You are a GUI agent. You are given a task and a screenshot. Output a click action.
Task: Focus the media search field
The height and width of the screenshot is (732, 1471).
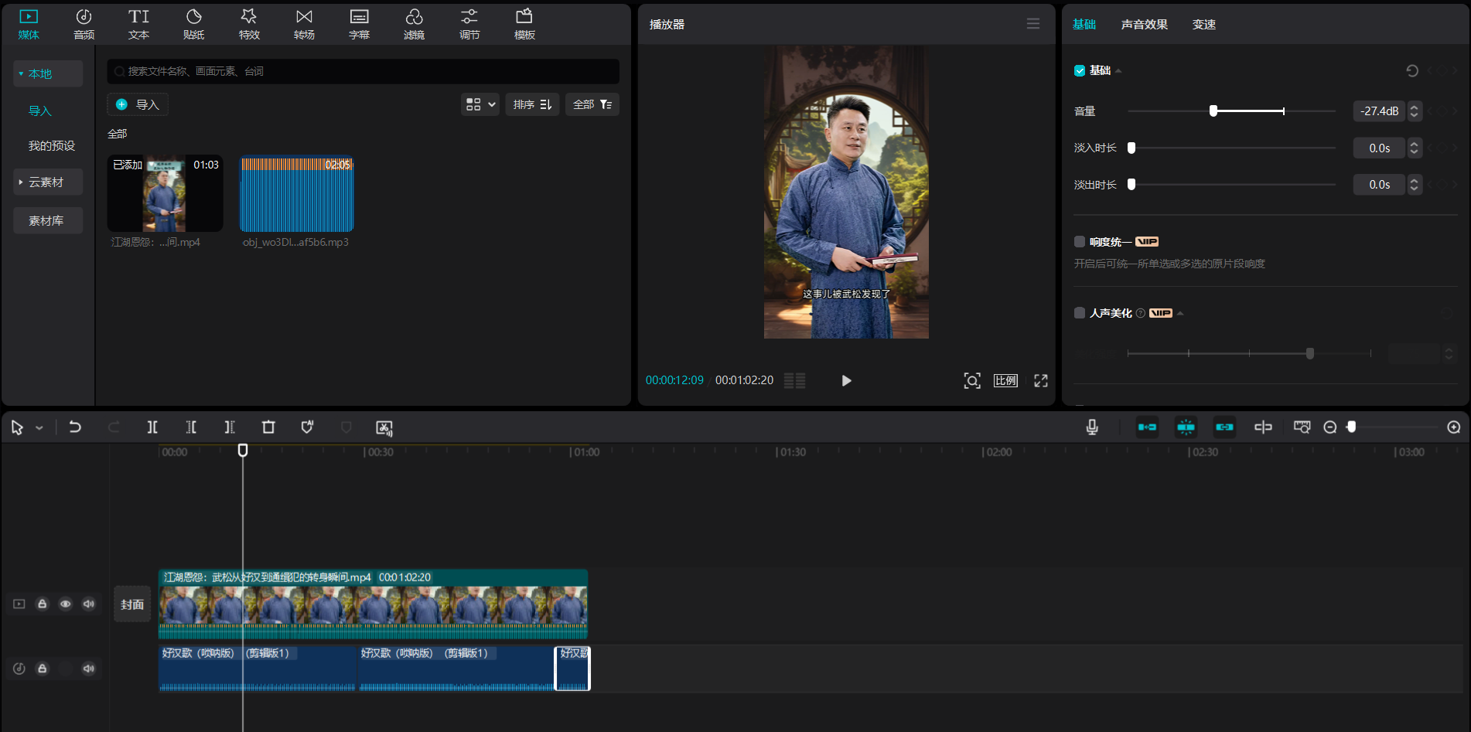coord(363,71)
